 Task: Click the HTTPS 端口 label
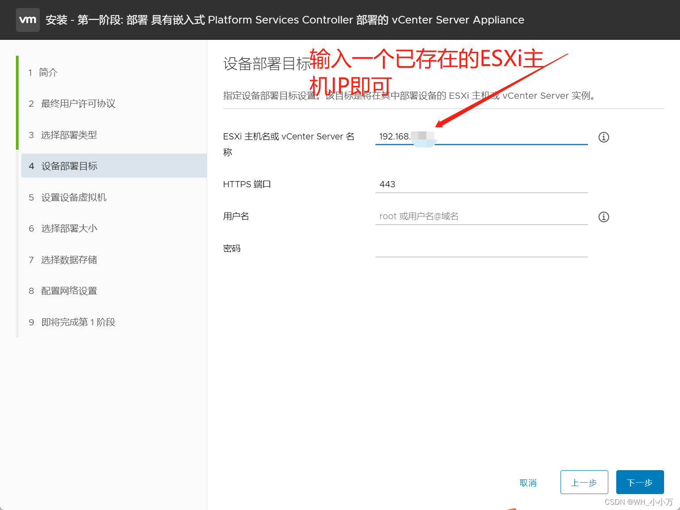(x=247, y=184)
